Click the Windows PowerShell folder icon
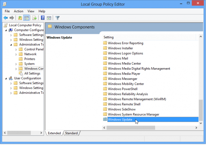This screenshot has width=206, height=145. click(x=105, y=89)
